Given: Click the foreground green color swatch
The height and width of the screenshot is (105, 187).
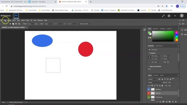Looking at the screenshot, I should click(149, 33).
